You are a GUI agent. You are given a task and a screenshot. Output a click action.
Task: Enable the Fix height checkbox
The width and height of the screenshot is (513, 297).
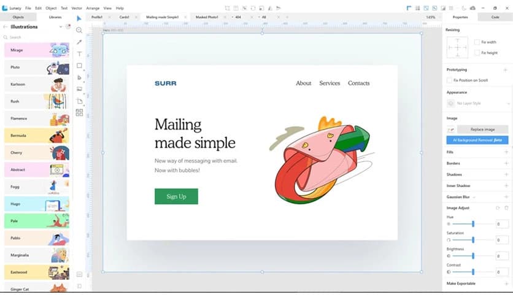pyautogui.click(x=477, y=52)
